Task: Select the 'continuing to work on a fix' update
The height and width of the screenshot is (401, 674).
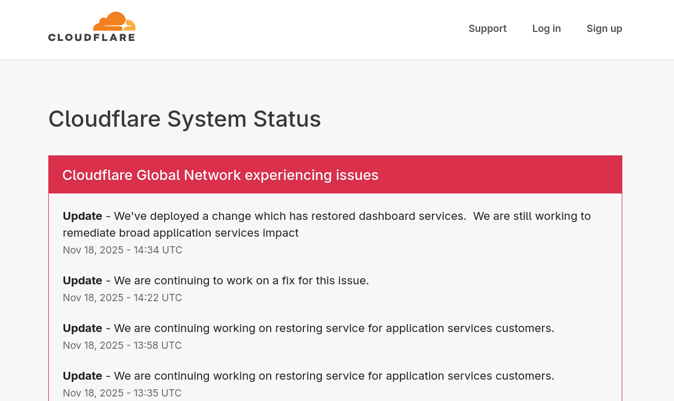Action: (x=241, y=280)
